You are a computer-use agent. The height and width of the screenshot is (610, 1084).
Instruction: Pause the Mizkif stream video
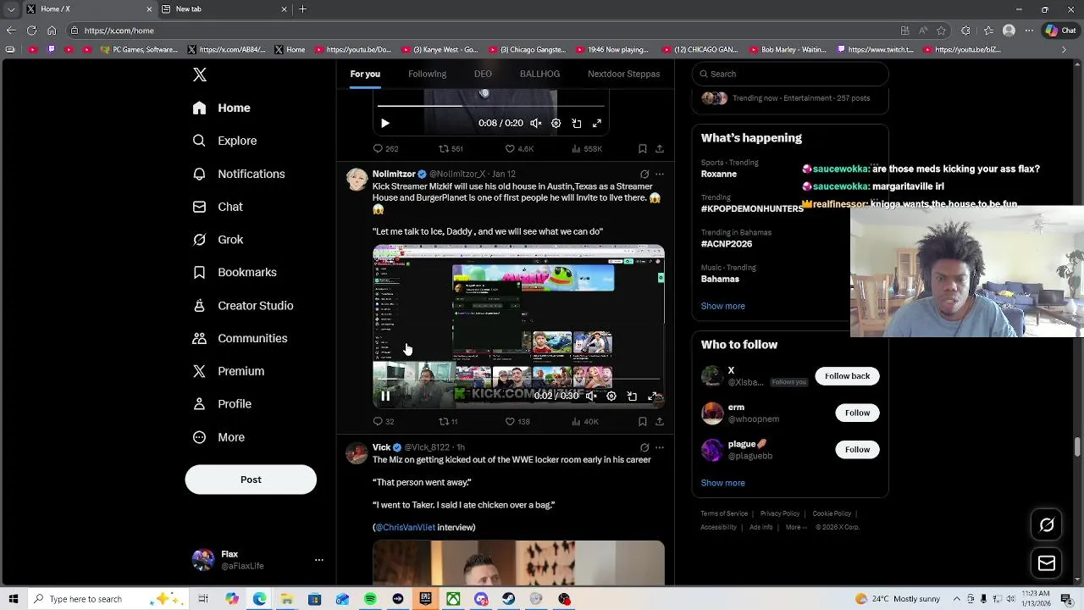[385, 396]
